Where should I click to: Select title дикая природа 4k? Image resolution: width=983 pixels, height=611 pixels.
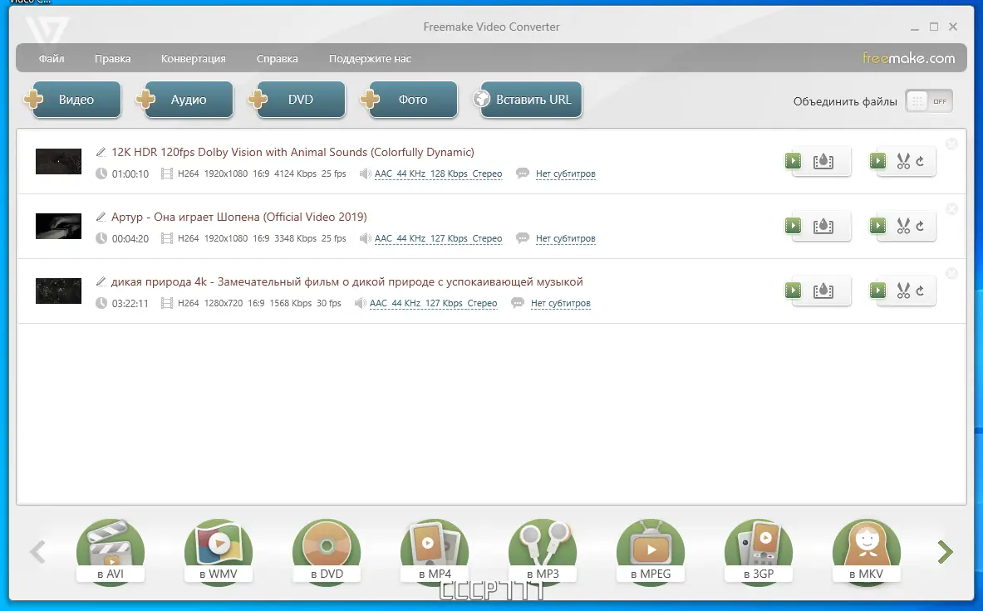click(347, 281)
